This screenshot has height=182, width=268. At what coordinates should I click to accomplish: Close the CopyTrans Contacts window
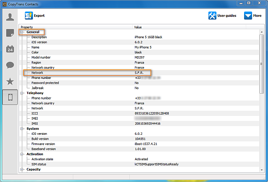[x=259, y=3]
